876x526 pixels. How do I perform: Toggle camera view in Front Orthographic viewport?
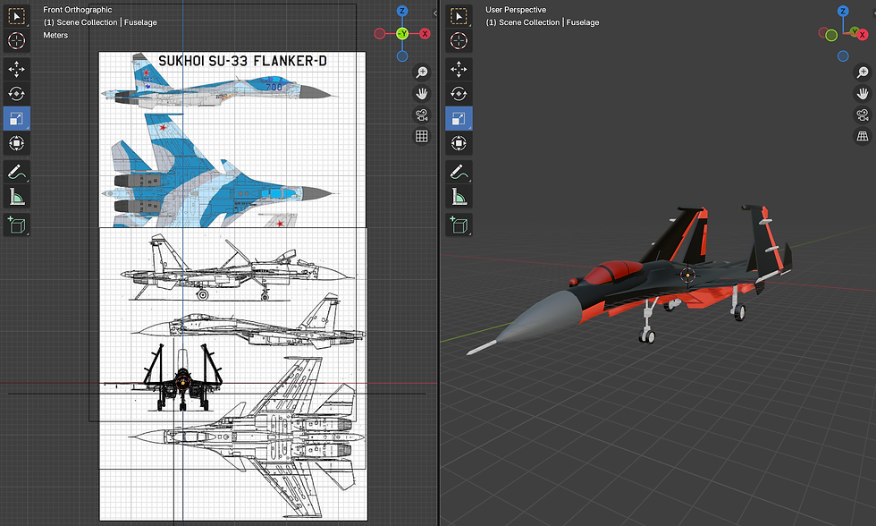[x=422, y=115]
